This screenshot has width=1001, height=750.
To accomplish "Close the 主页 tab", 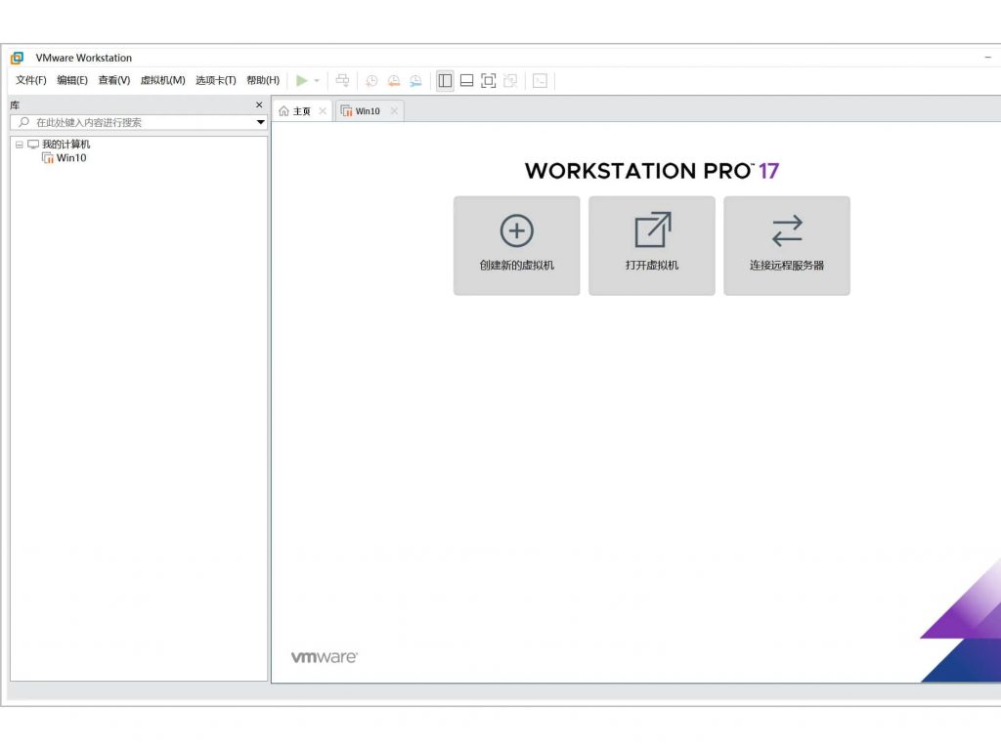I will 323,111.
